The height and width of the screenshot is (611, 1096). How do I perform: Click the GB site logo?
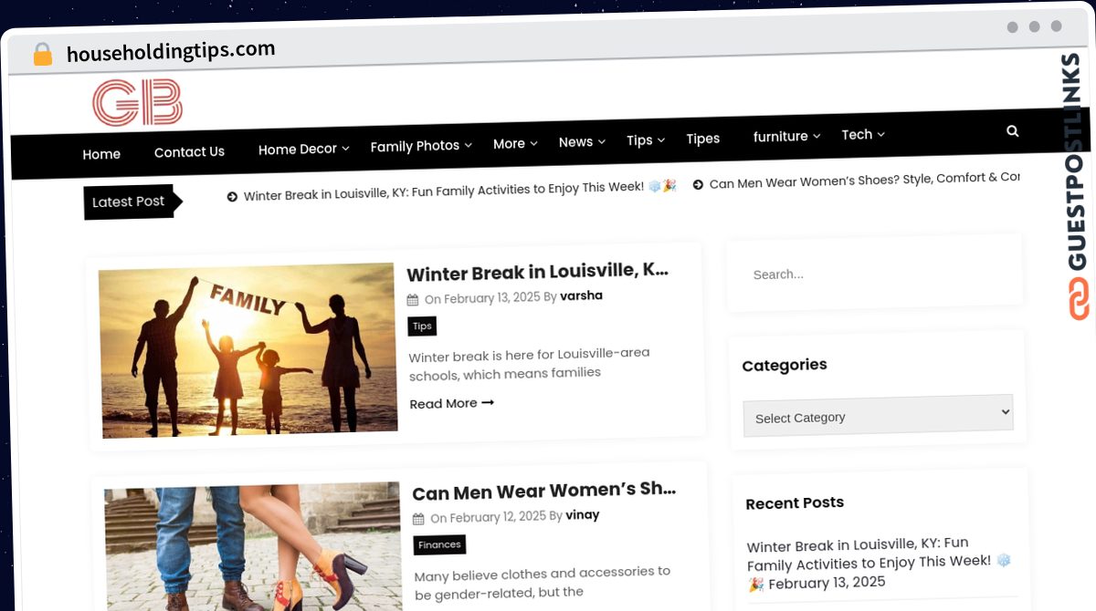pos(137,102)
